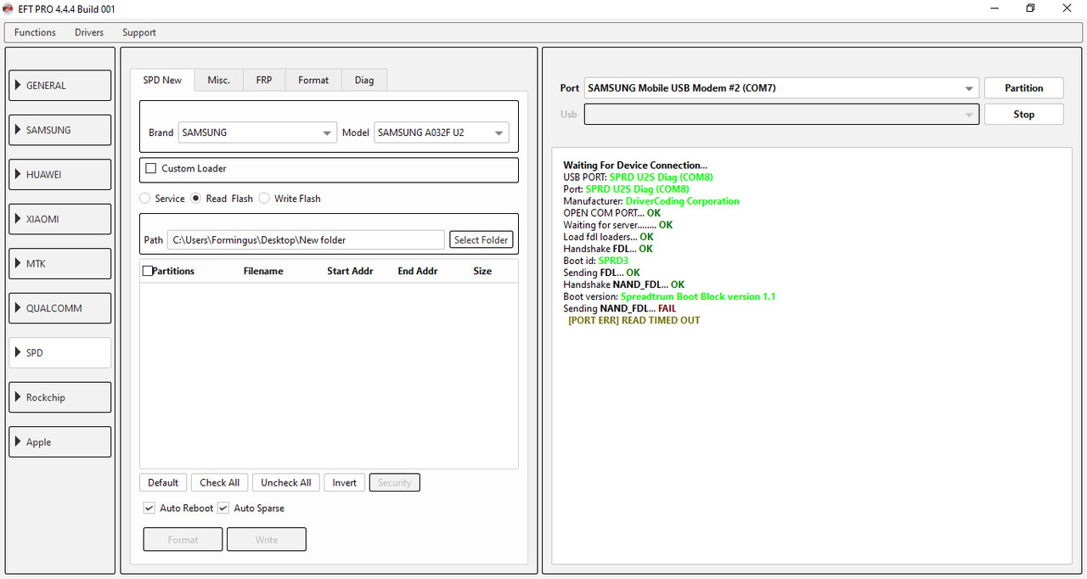
Task: Click the Filename column header
Action: point(263,271)
